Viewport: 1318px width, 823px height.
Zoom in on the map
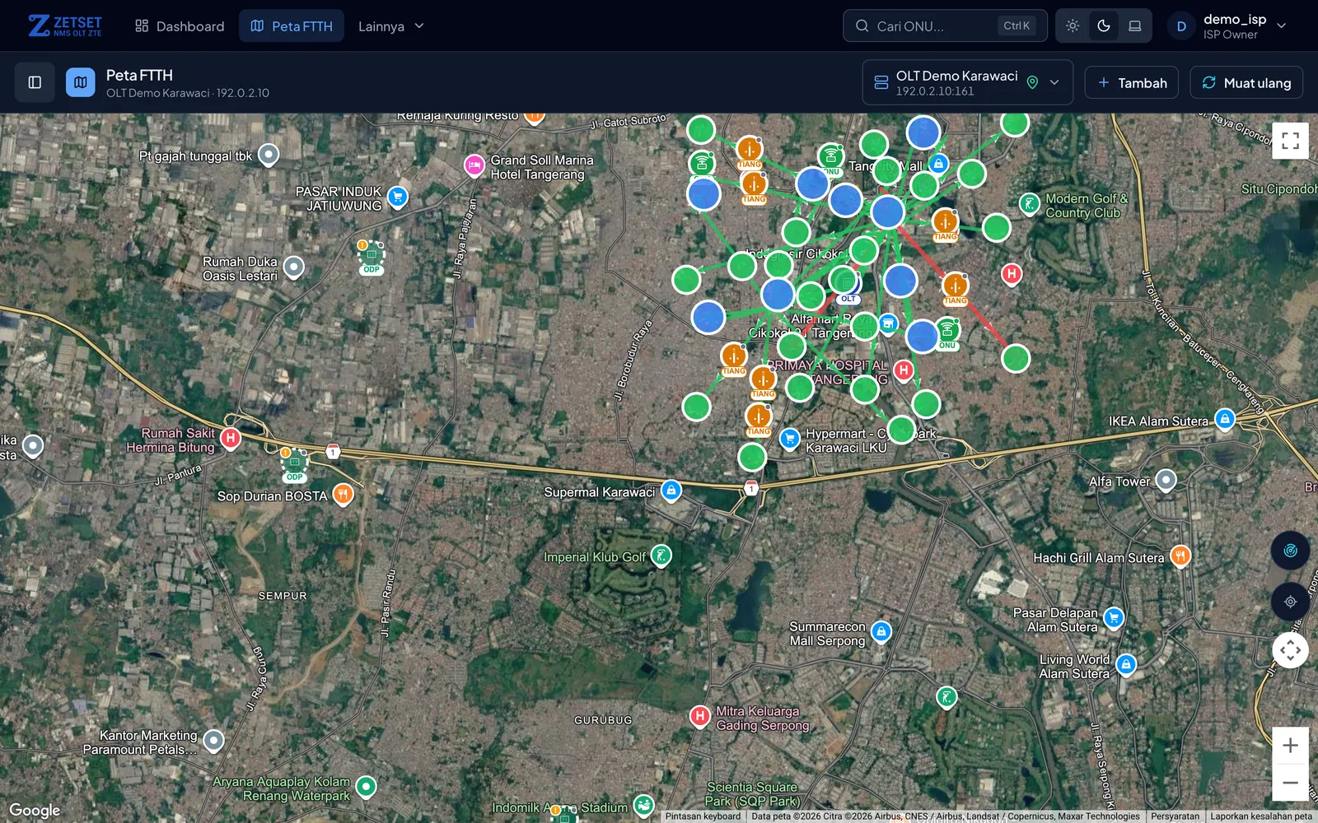coord(1290,746)
